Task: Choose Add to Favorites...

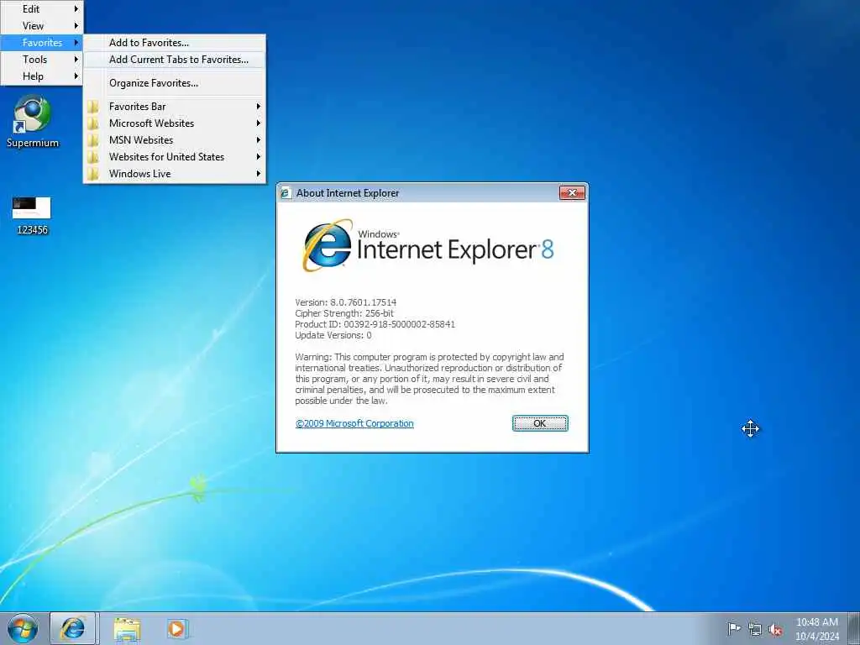Action: point(175,43)
